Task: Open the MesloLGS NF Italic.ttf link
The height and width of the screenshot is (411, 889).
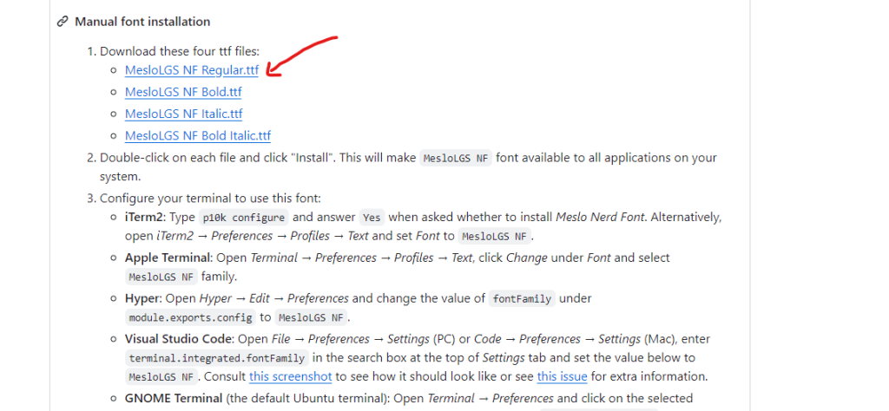Action: coord(183,114)
